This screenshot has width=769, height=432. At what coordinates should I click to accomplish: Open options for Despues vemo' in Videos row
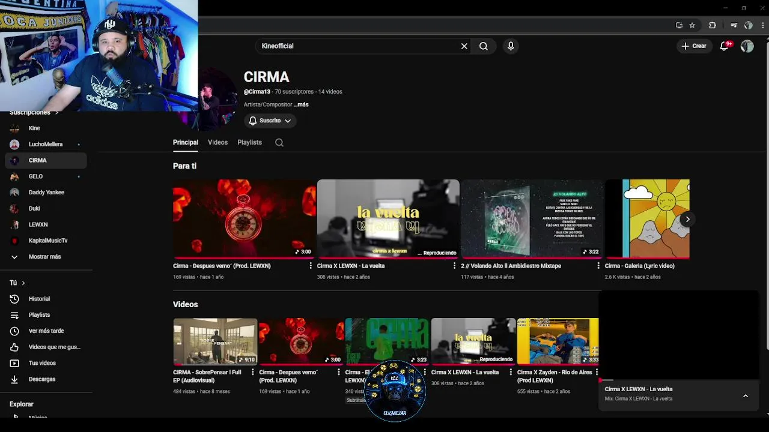tap(338, 373)
